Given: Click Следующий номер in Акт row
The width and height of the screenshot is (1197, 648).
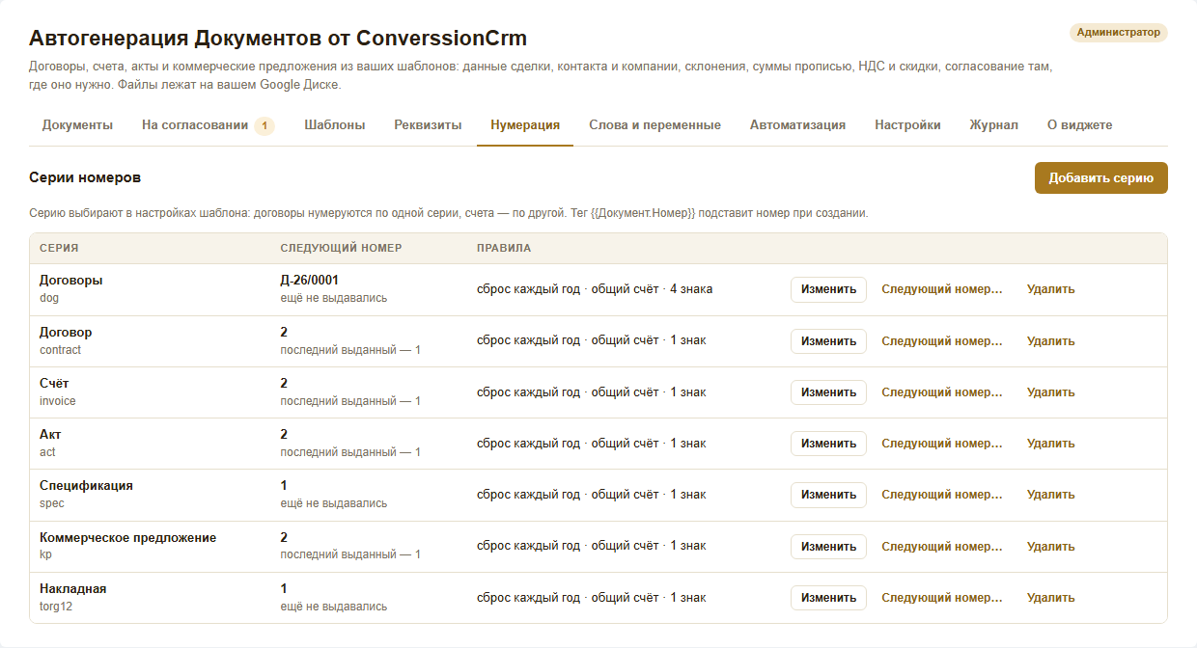Looking at the screenshot, I should click(x=942, y=444).
